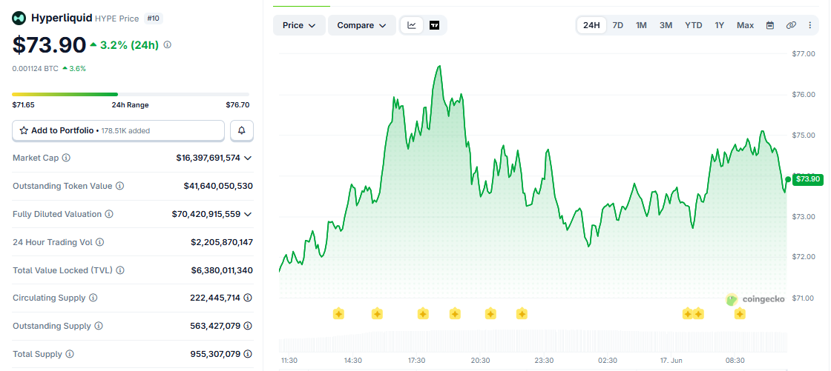Click info icon after 222,445,714 value

coord(248,298)
